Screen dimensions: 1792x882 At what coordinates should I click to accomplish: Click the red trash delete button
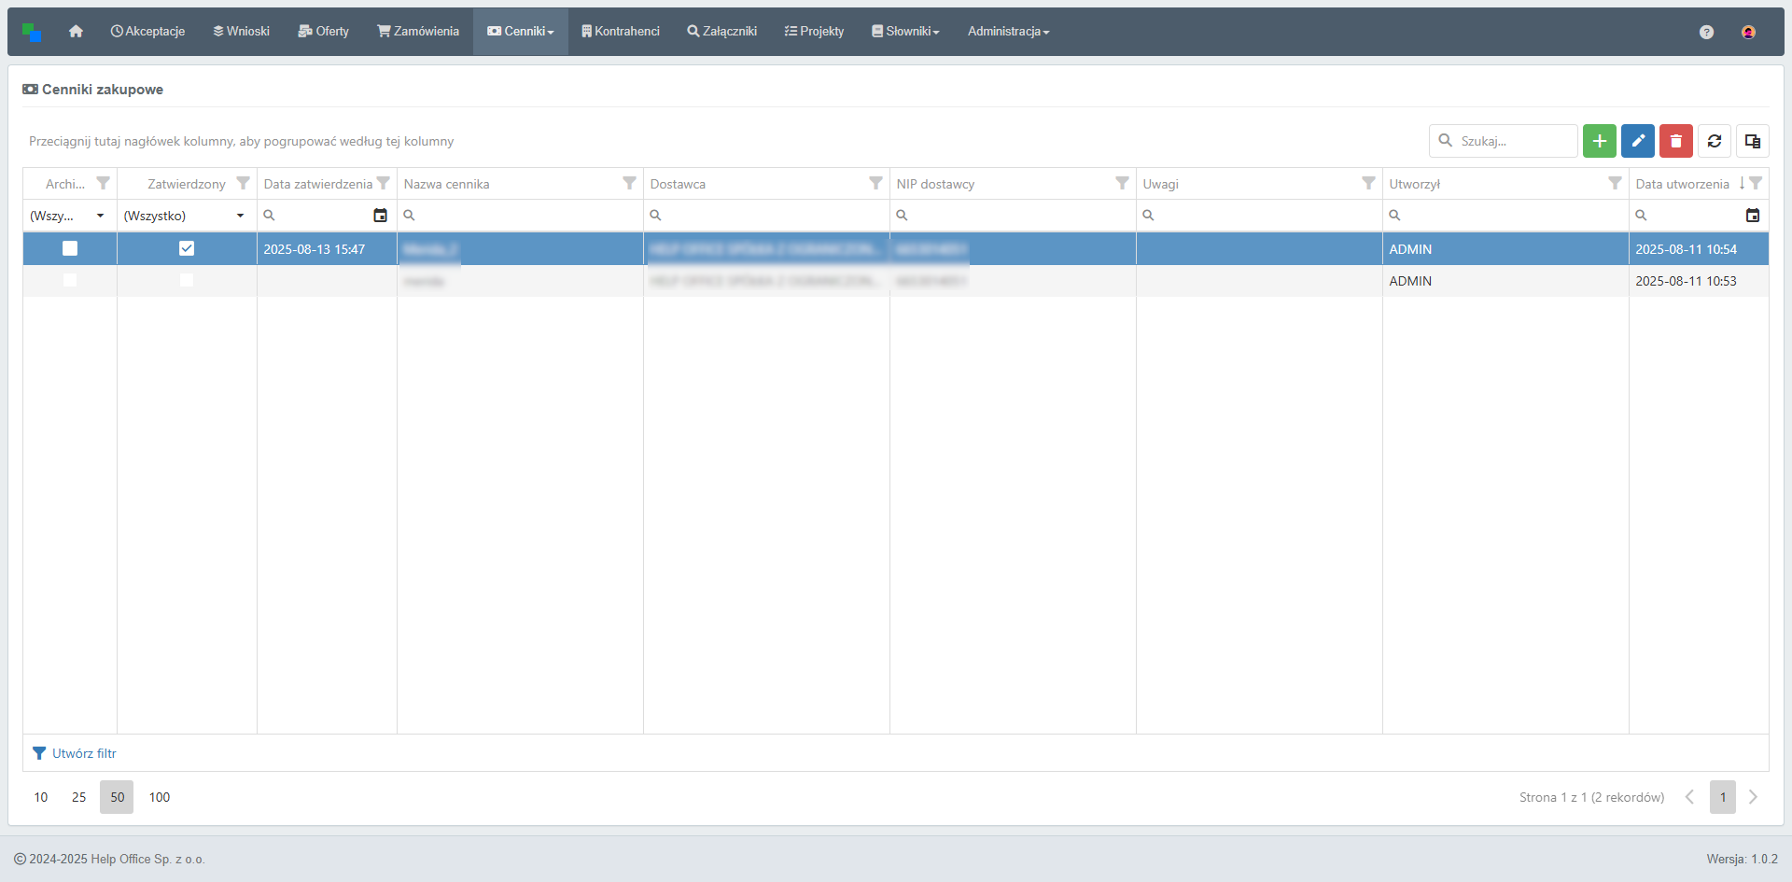(1675, 141)
